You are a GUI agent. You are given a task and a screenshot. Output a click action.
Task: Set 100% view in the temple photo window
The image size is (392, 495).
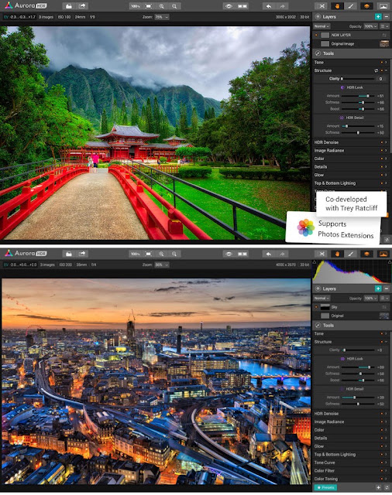(x=136, y=6)
